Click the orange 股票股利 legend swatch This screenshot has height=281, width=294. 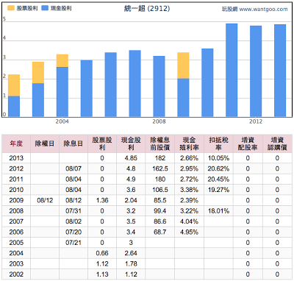11,8
